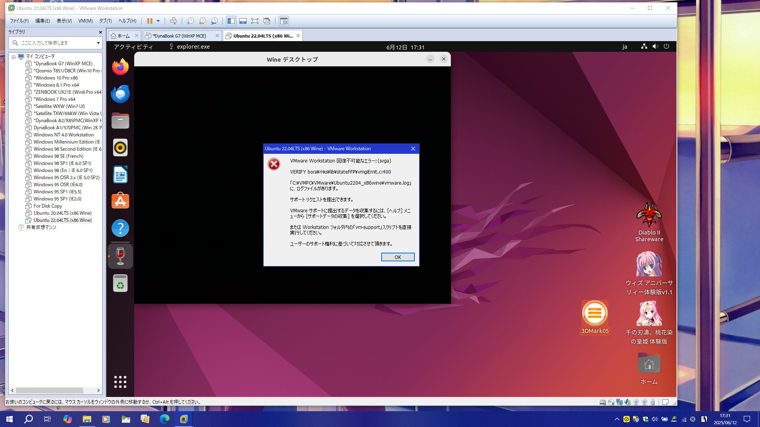The width and height of the screenshot is (760, 427).
Task: Open the ja input source menu
Action: pyautogui.click(x=625, y=47)
